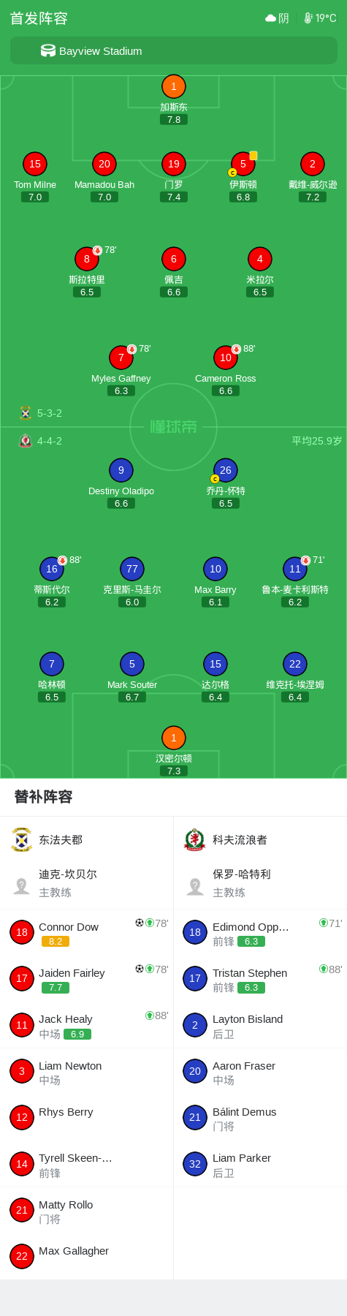
Task: Tap the 4-4-2 formation label
Action: (x=50, y=441)
